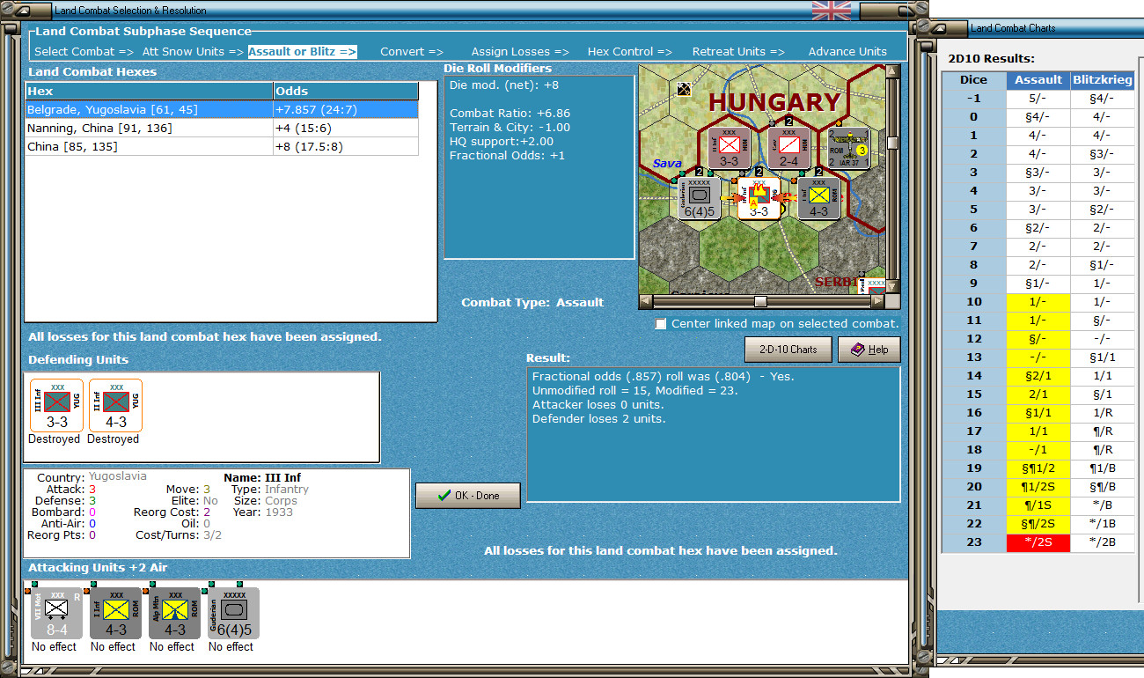Open the 2-D-10 Charts
The height and width of the screenshot is (678, 1144).
788,350
